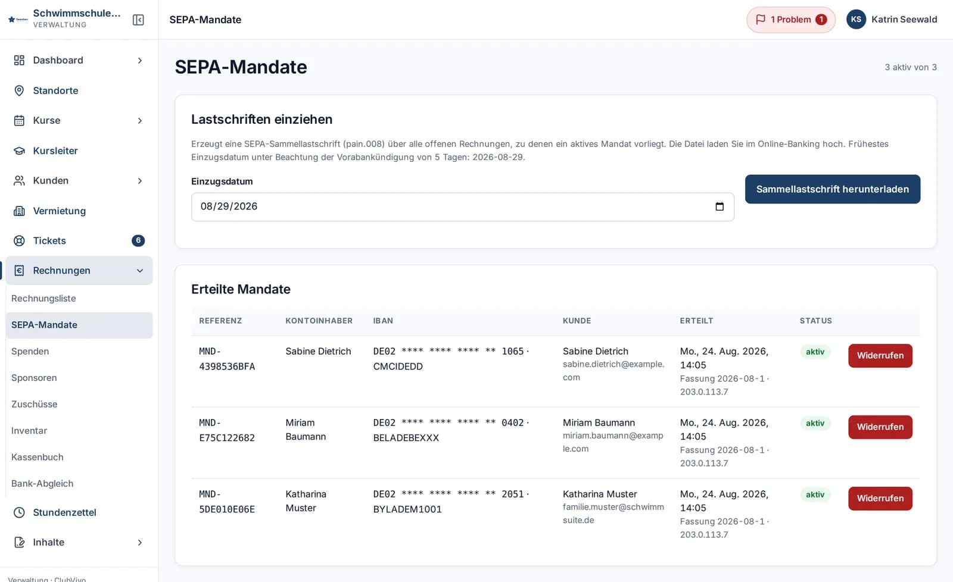The image size is (953, 582).
Task: Click the Tickets lifebuoy icon
Action: tap(19, 240)
